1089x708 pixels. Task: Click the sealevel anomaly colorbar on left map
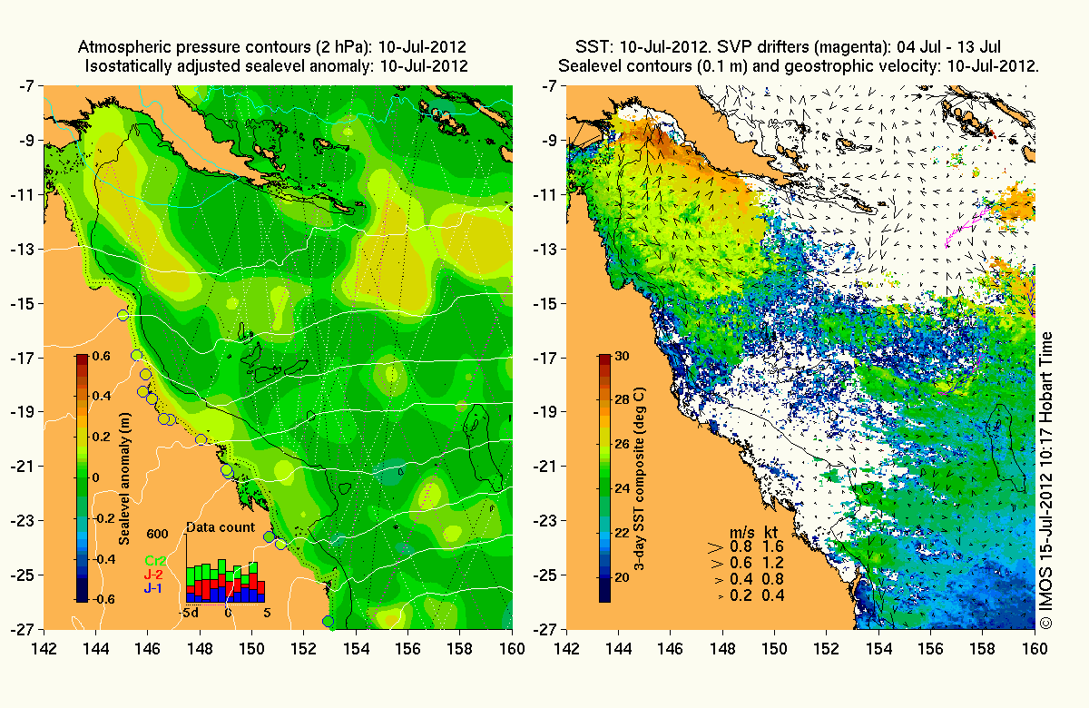tap(82, 478)
